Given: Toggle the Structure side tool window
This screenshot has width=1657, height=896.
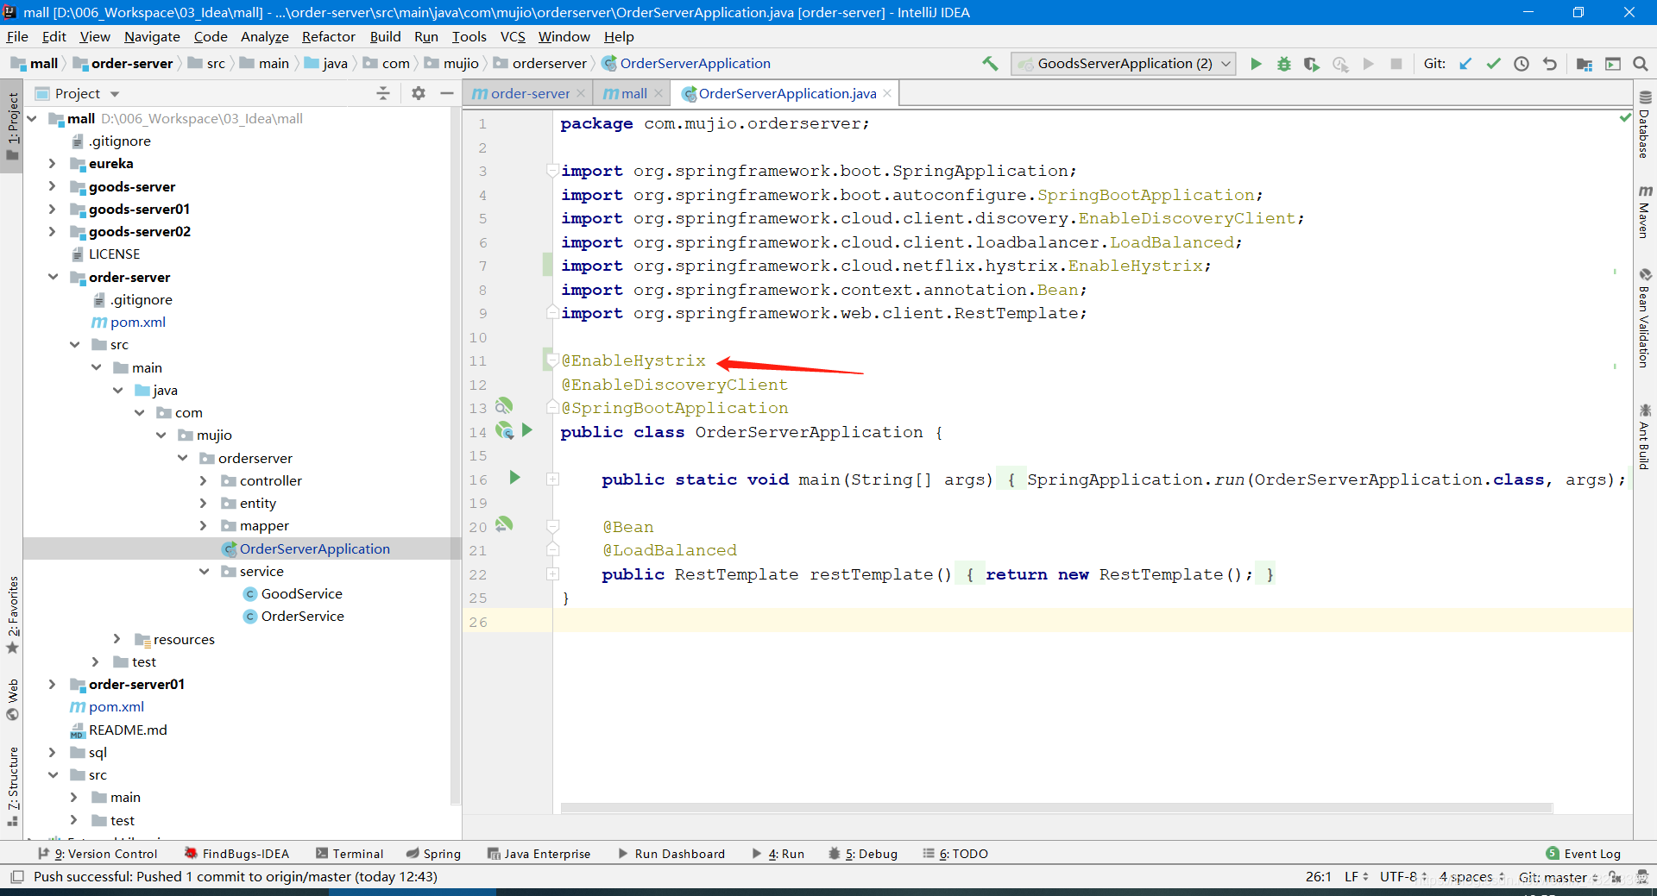Looking at the screenshot, I should [12, 786].
